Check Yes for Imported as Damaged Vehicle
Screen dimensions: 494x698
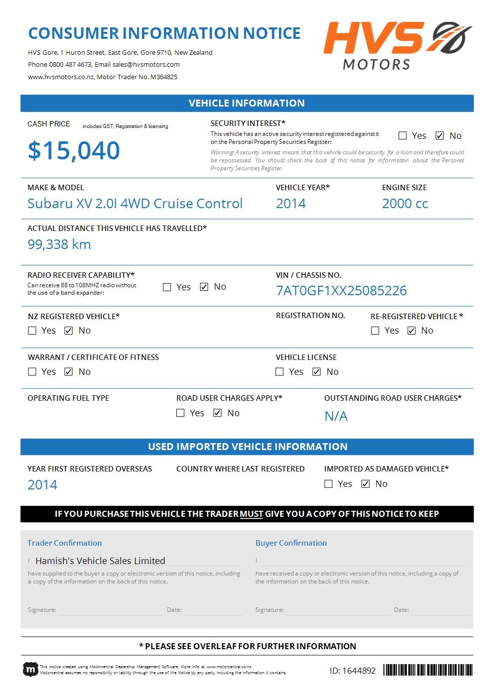point(329,484)
